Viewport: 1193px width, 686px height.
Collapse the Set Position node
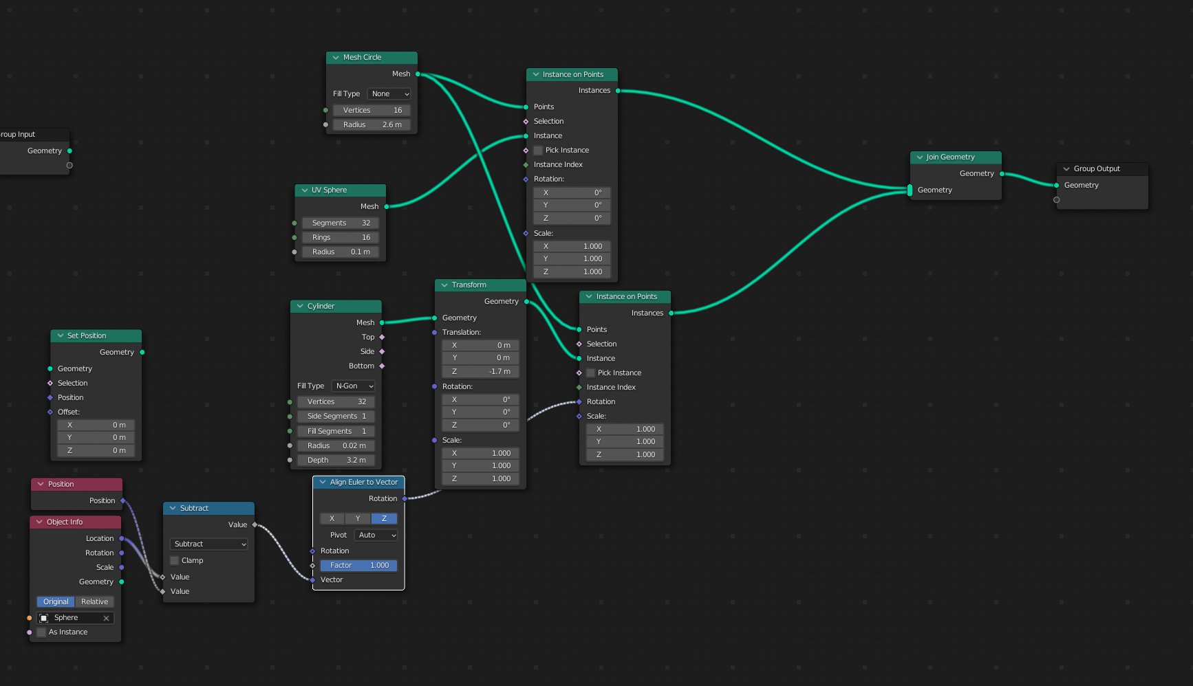tap(60, 336)
